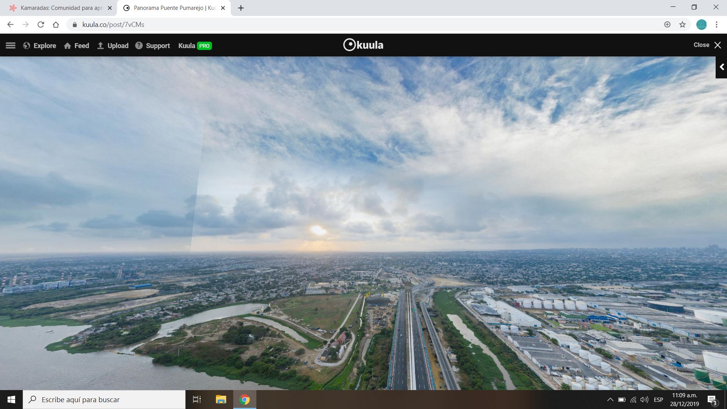Click the Chrome icon in the taskbar
727x409 pixels.
(245, 400)
